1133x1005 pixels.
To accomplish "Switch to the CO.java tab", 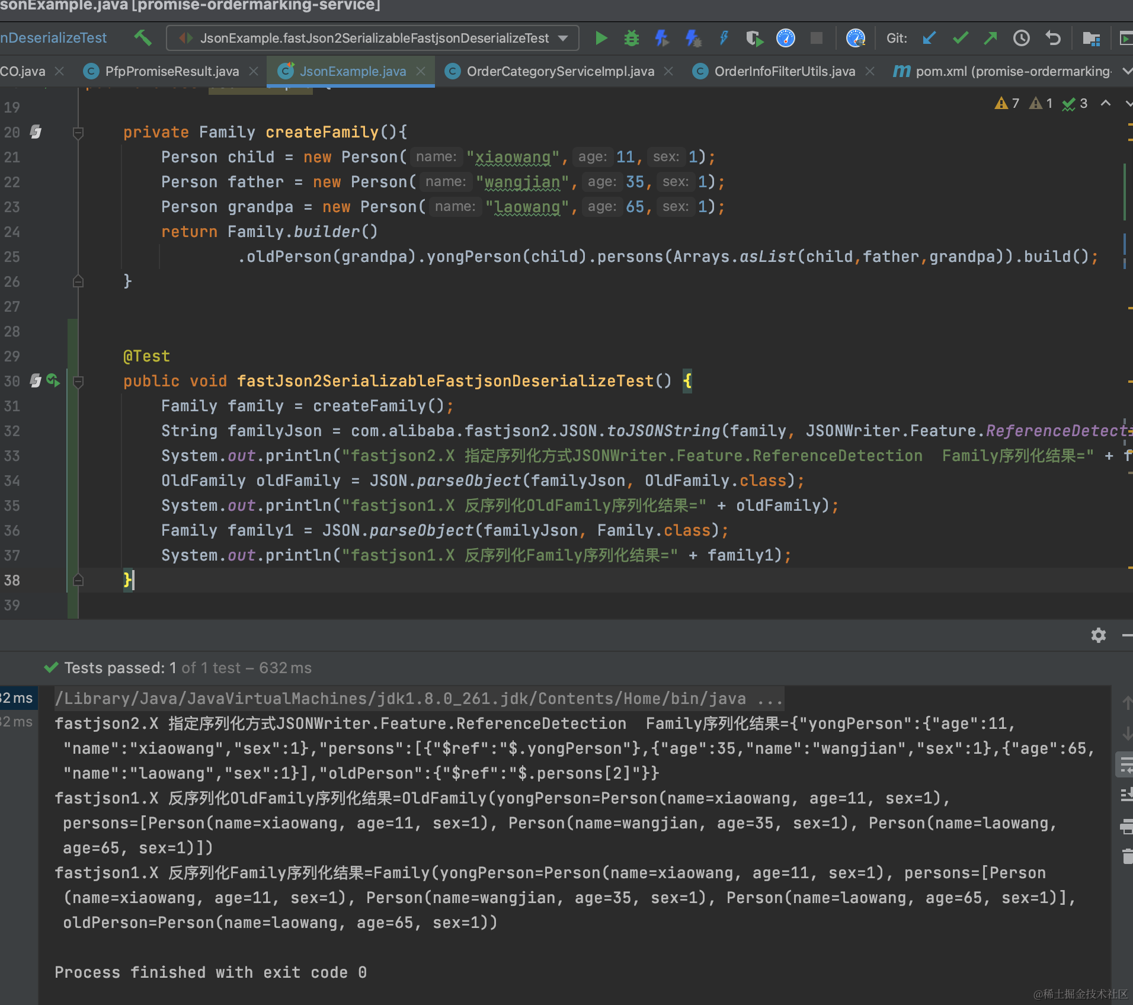I will (23, 72).
